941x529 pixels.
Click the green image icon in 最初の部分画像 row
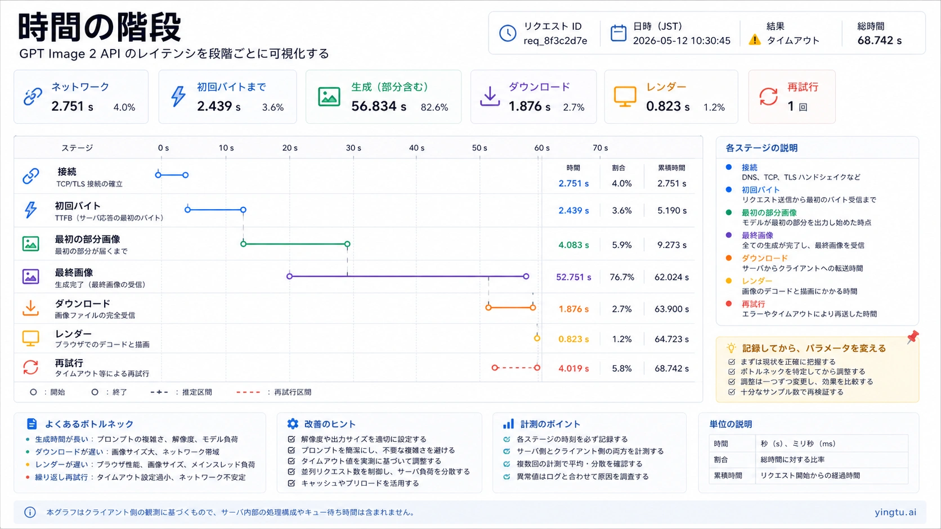(x=30, y=243)
